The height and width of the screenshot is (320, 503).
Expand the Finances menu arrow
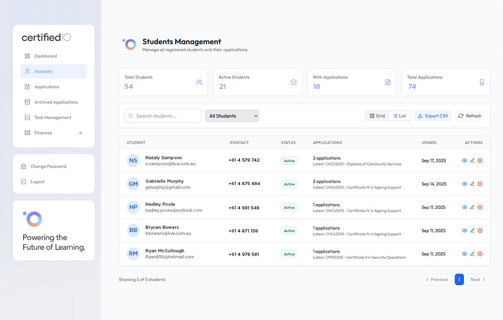80,133
